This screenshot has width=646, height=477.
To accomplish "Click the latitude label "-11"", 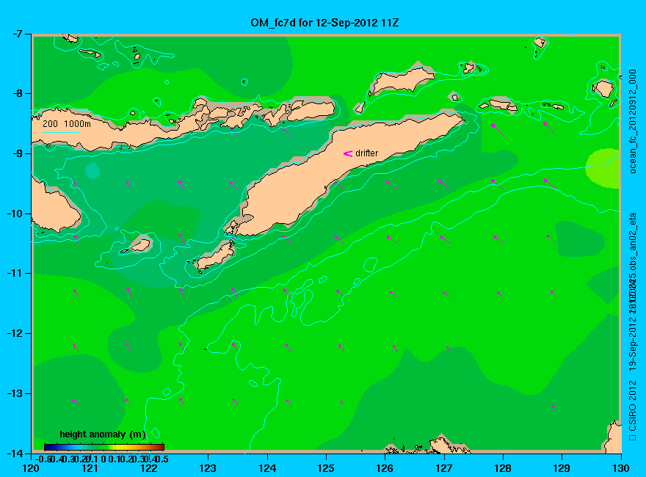I will 15,274.
